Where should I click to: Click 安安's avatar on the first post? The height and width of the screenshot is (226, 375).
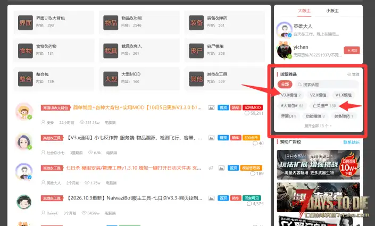point(24,112)
